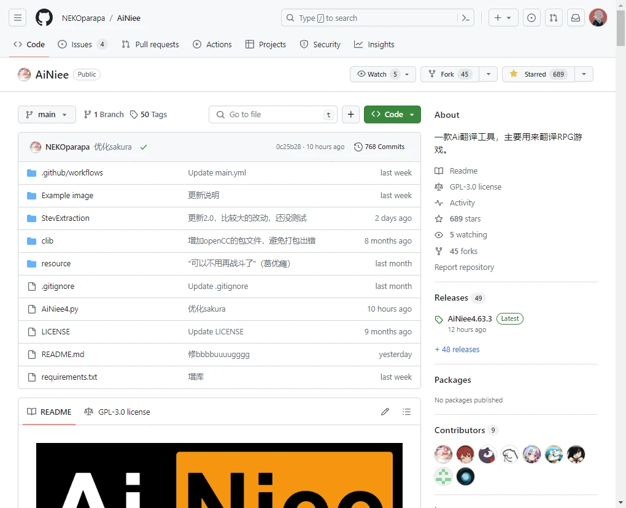Open the LICENSE file
This screenshot has width=626, height=508.
point(55,332)
